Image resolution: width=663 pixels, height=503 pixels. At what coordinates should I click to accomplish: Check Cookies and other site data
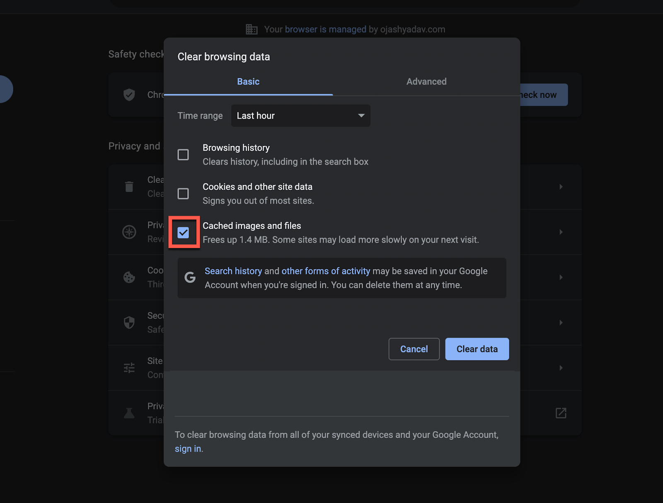[183, 194]
